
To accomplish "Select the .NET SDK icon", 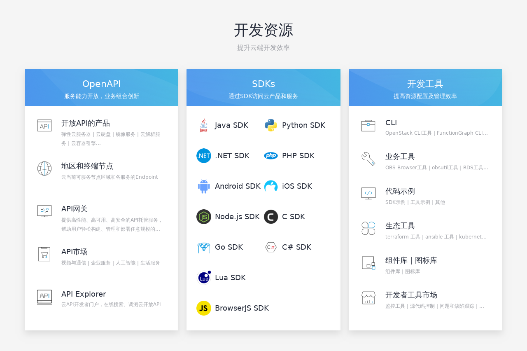I will 203,155.
